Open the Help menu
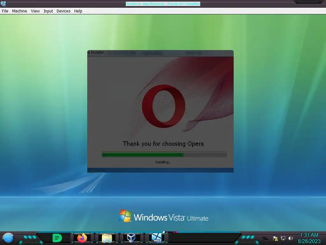326x245 pixels. (x=78, y=11)
